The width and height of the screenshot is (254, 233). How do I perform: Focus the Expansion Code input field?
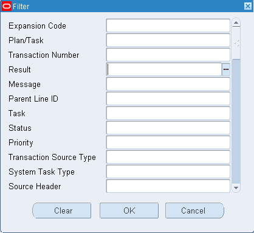click(x=168, y=26)
